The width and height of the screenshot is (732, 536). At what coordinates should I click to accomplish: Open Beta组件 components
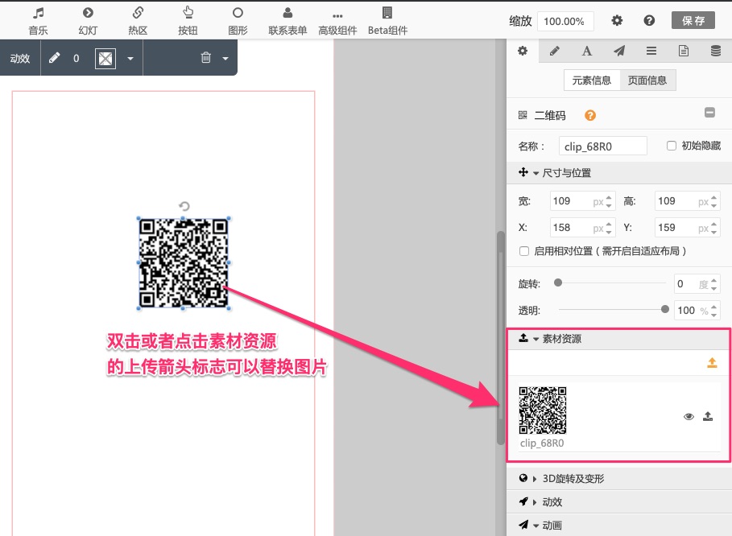pos(387,21)
